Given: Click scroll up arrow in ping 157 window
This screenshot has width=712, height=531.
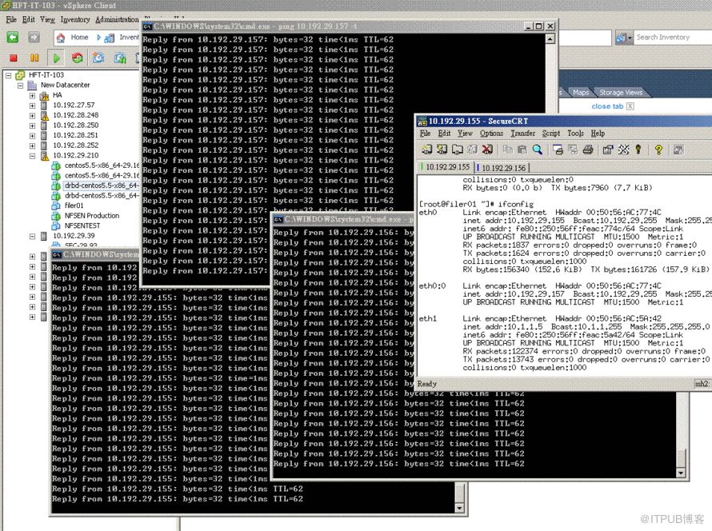Looking at the screenshot, I should point(550,39).
